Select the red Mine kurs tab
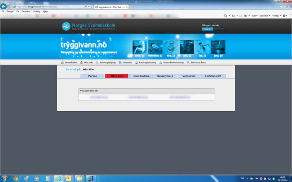This screenshot has width=292, height=182. pos(117,76)
